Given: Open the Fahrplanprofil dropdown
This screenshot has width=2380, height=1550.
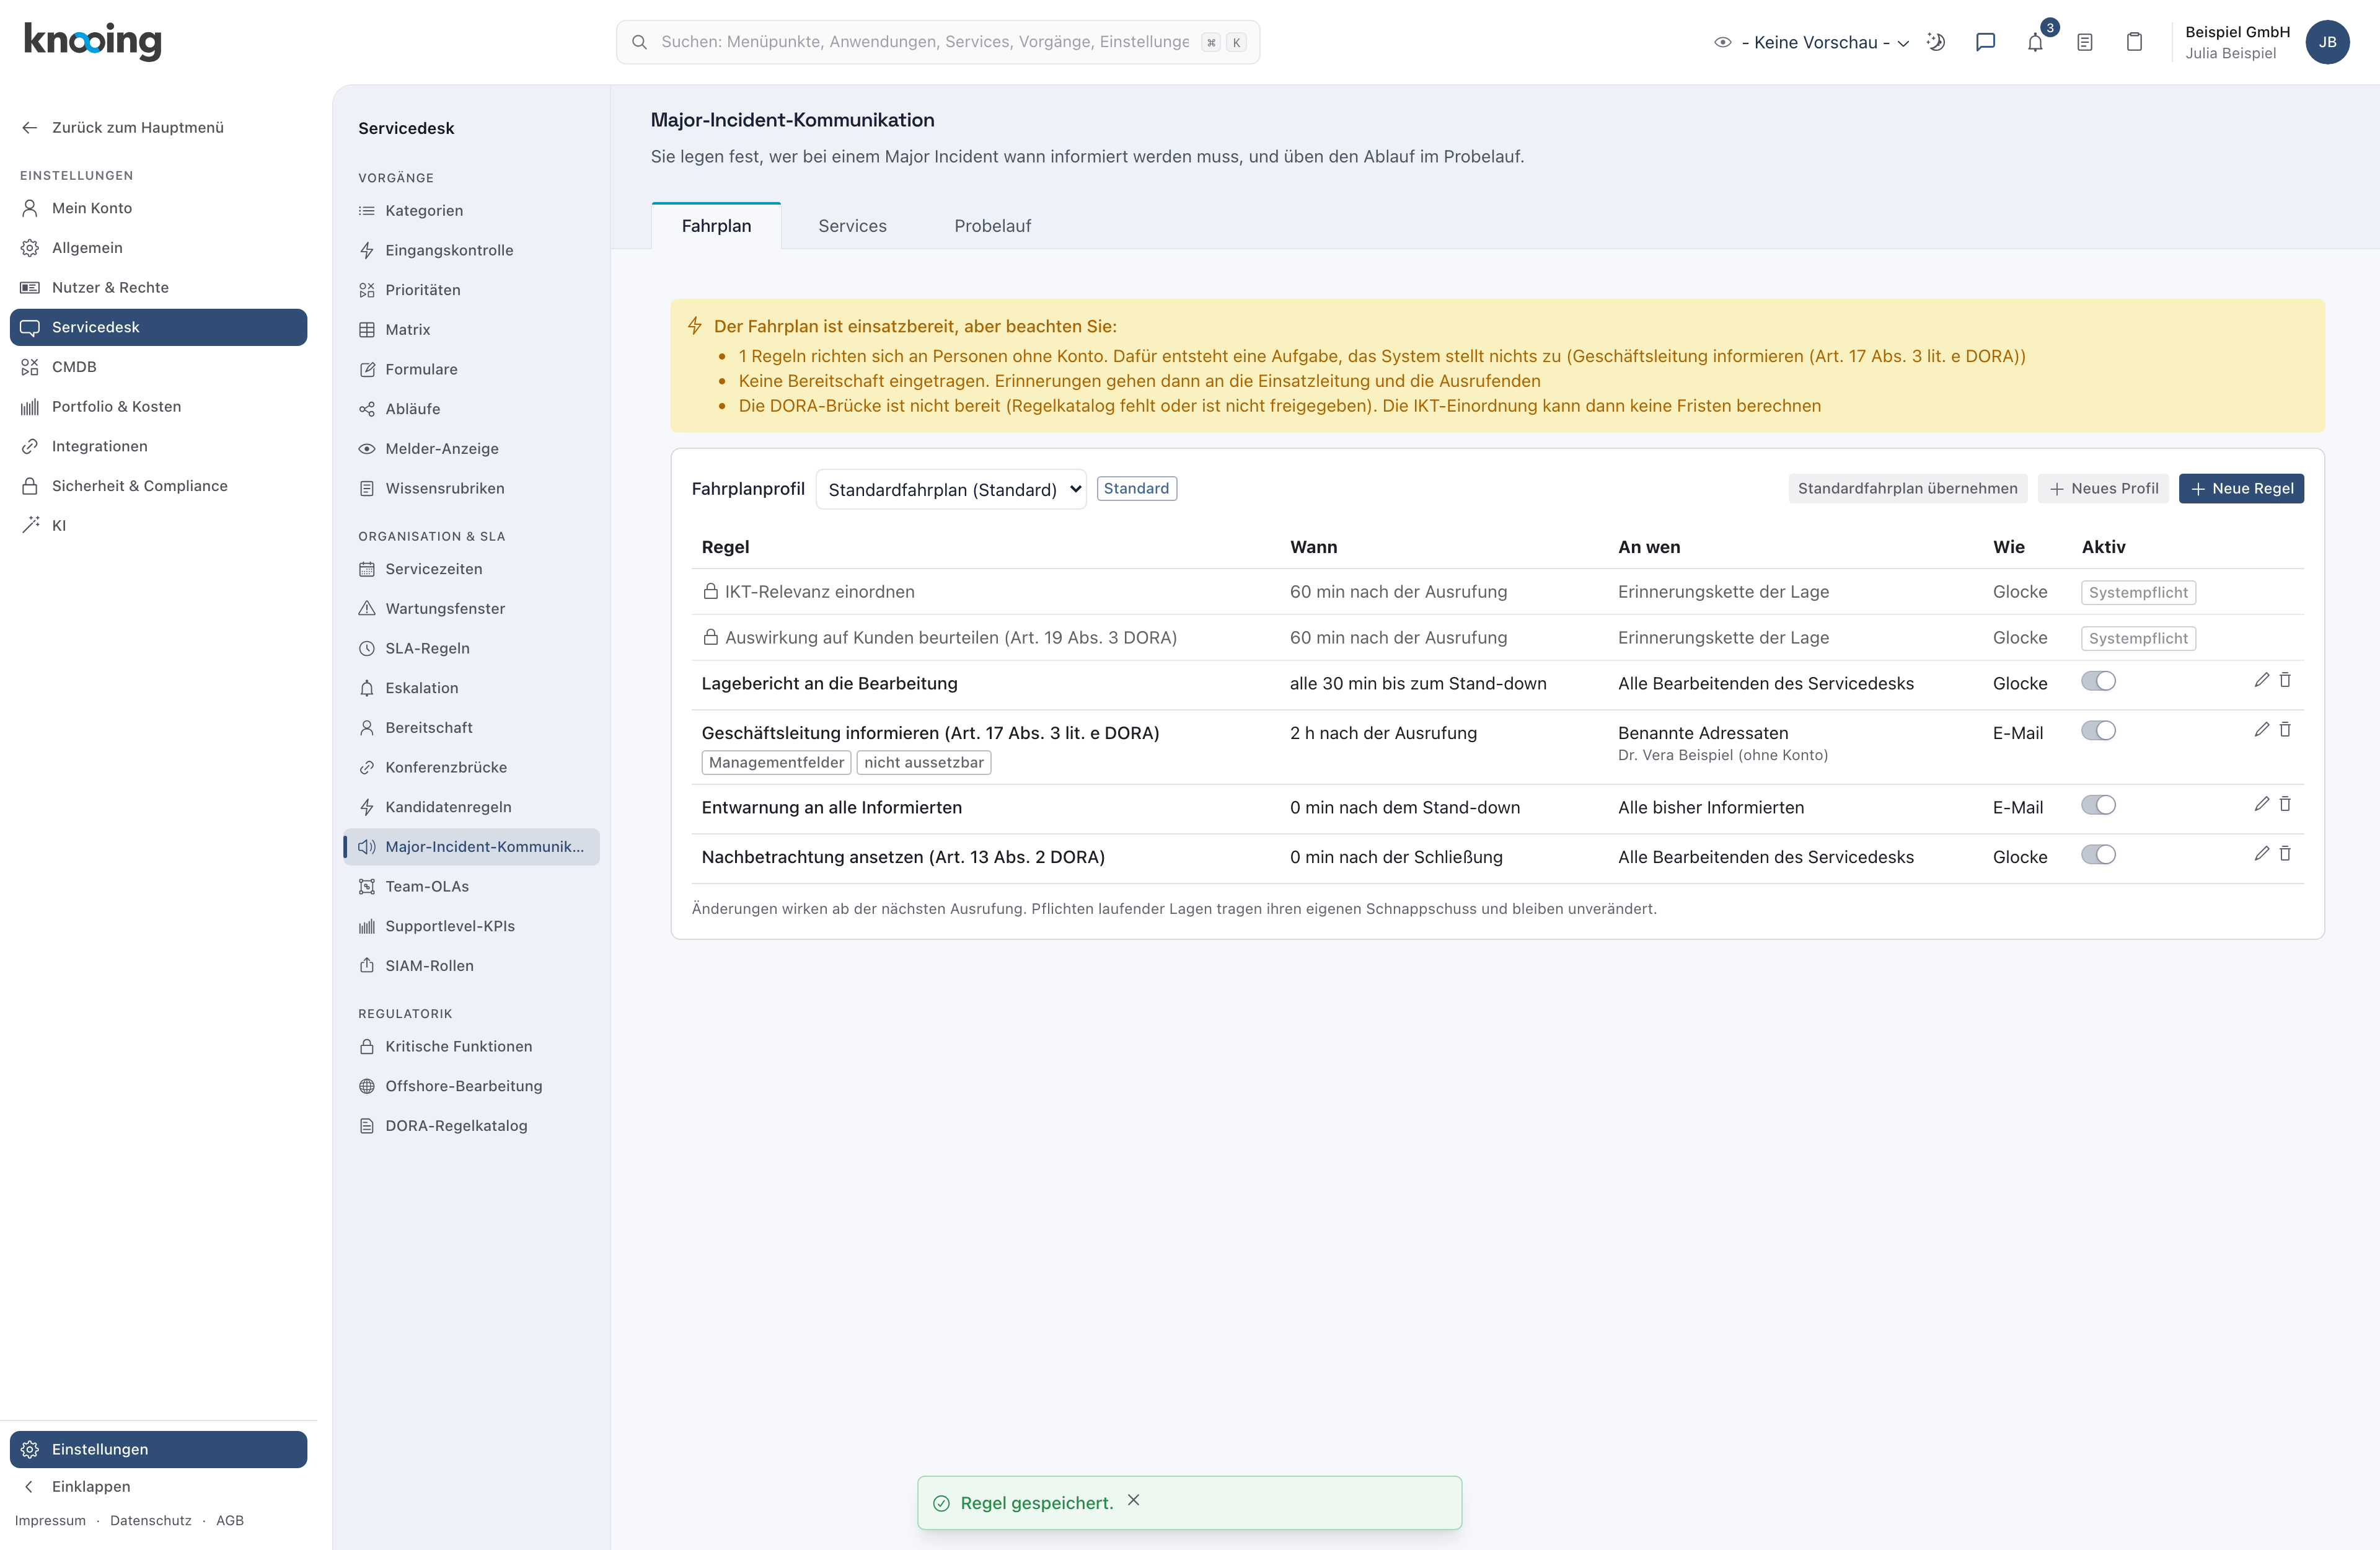Looking at the screenshot, I should [x=951, y=489].
